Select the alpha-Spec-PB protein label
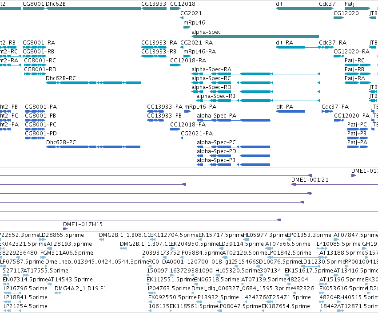378x313 pixels. click(x=216, y=160)
